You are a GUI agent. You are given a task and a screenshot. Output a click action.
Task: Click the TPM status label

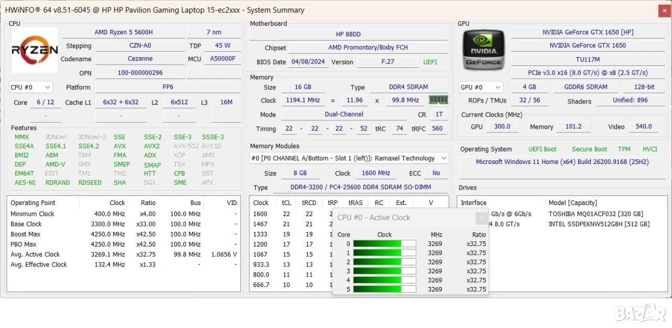[x=624, y=149]
